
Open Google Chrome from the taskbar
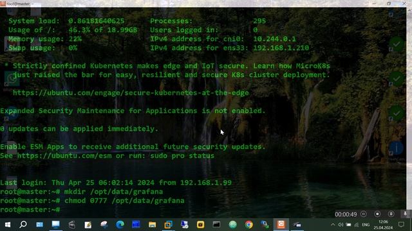[248, 225]
